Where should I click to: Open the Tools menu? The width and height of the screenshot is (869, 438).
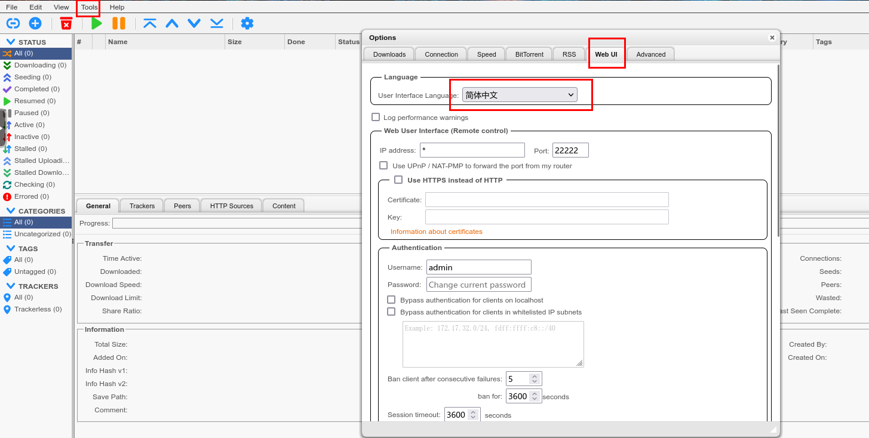coord(89,7)
